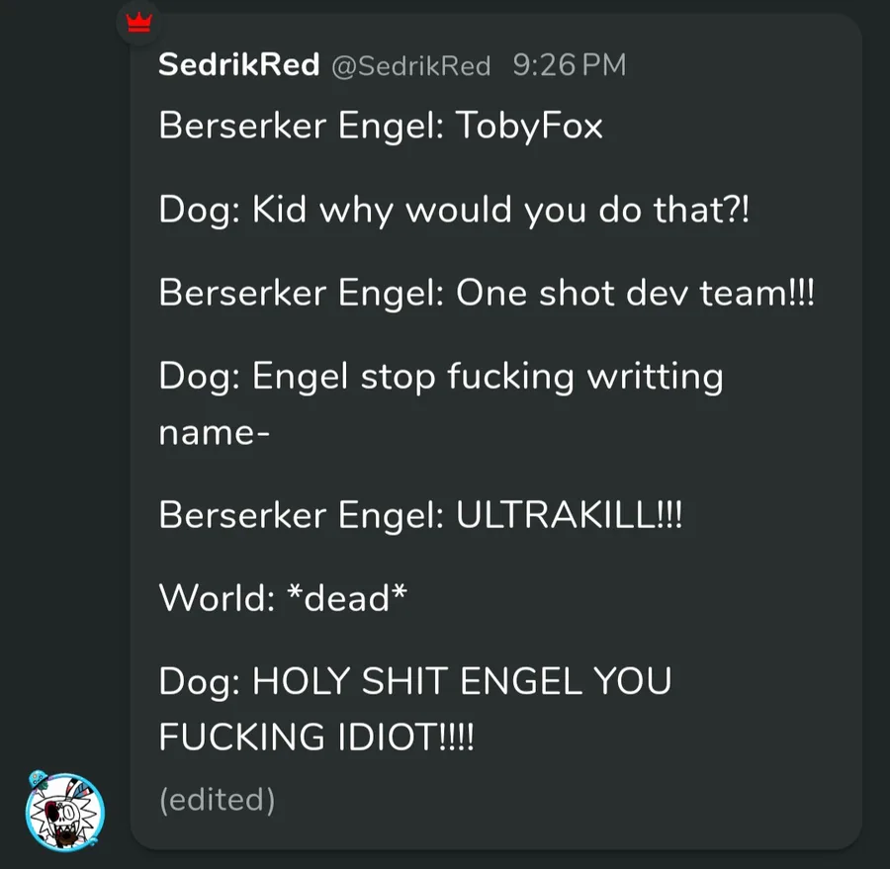The height and width of the screenshot is (869, 890).
Task: Click the "World:" speaker label
Action: click(217, 598)
